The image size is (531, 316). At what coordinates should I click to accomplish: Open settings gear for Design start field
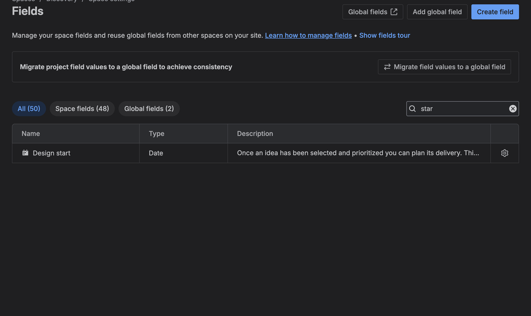504,153
